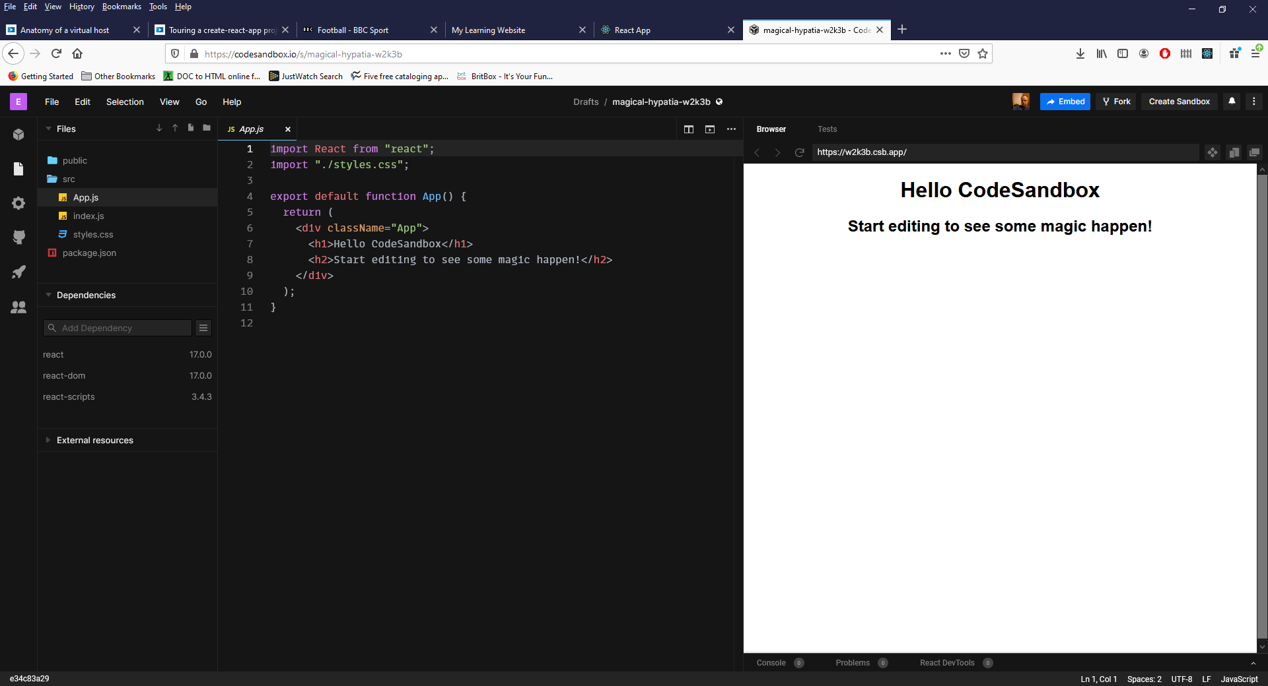This screenshot has height=686, width=1268.
Task: Open the Deployment rocket sidebar icon
Action: pyautogui.click(x=18, y=272)
